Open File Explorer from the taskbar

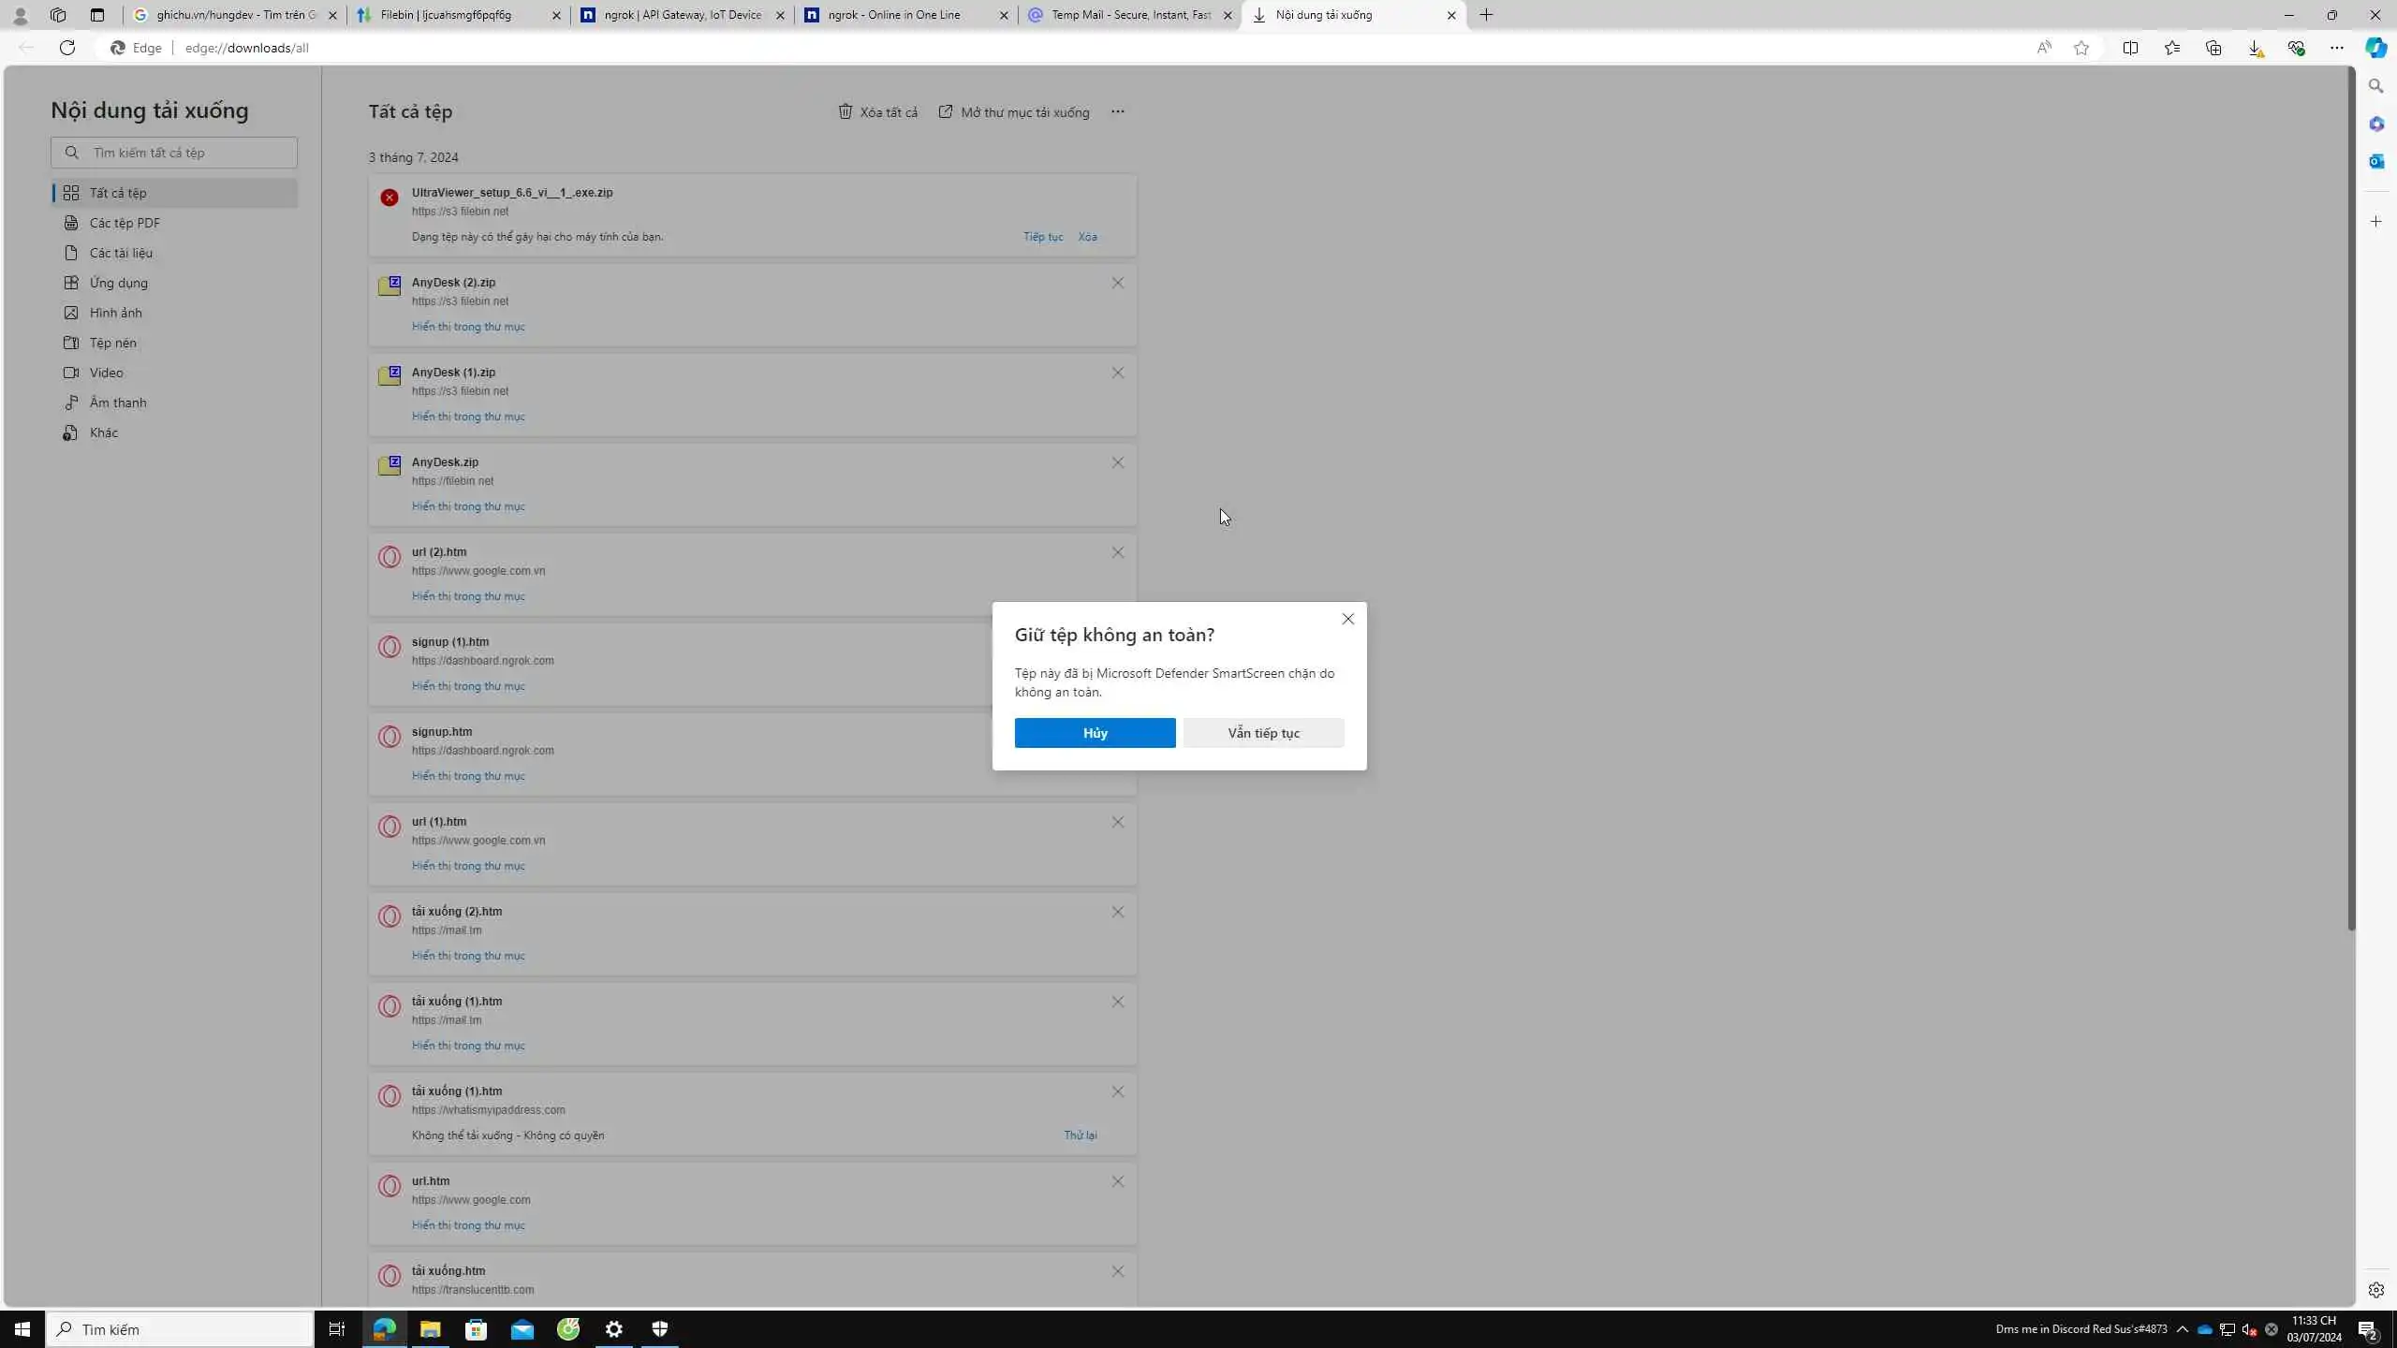point(430,1329)
